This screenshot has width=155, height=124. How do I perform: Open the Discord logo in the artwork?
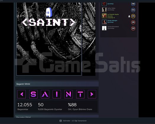(x=49, y=12)
